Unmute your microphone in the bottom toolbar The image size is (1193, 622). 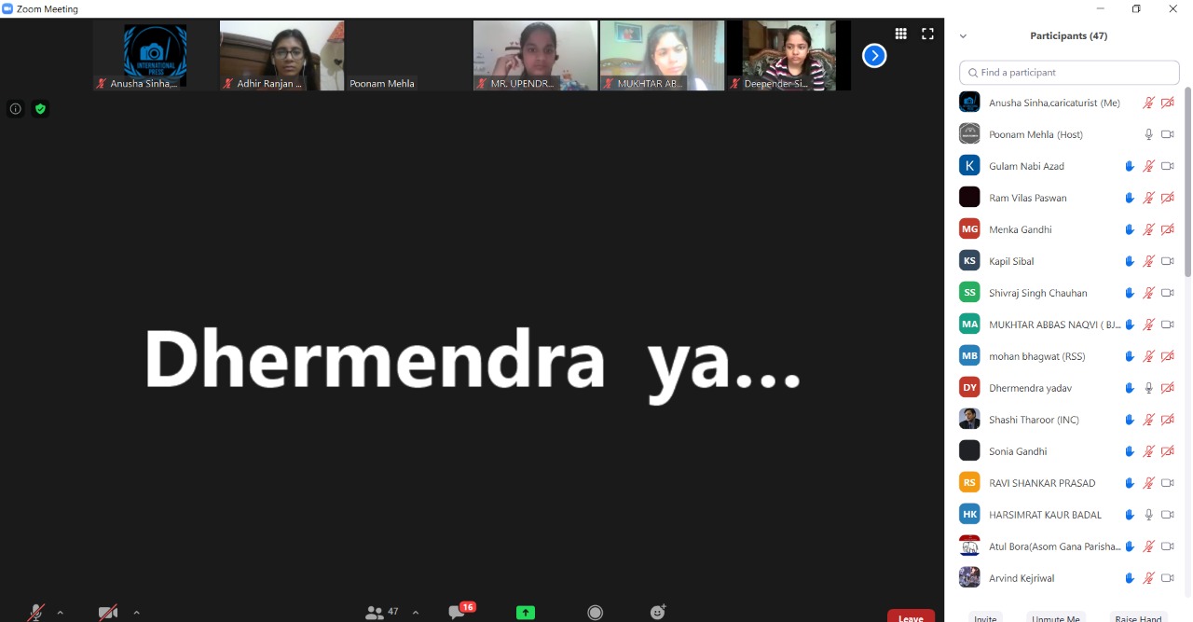point(35,612)
